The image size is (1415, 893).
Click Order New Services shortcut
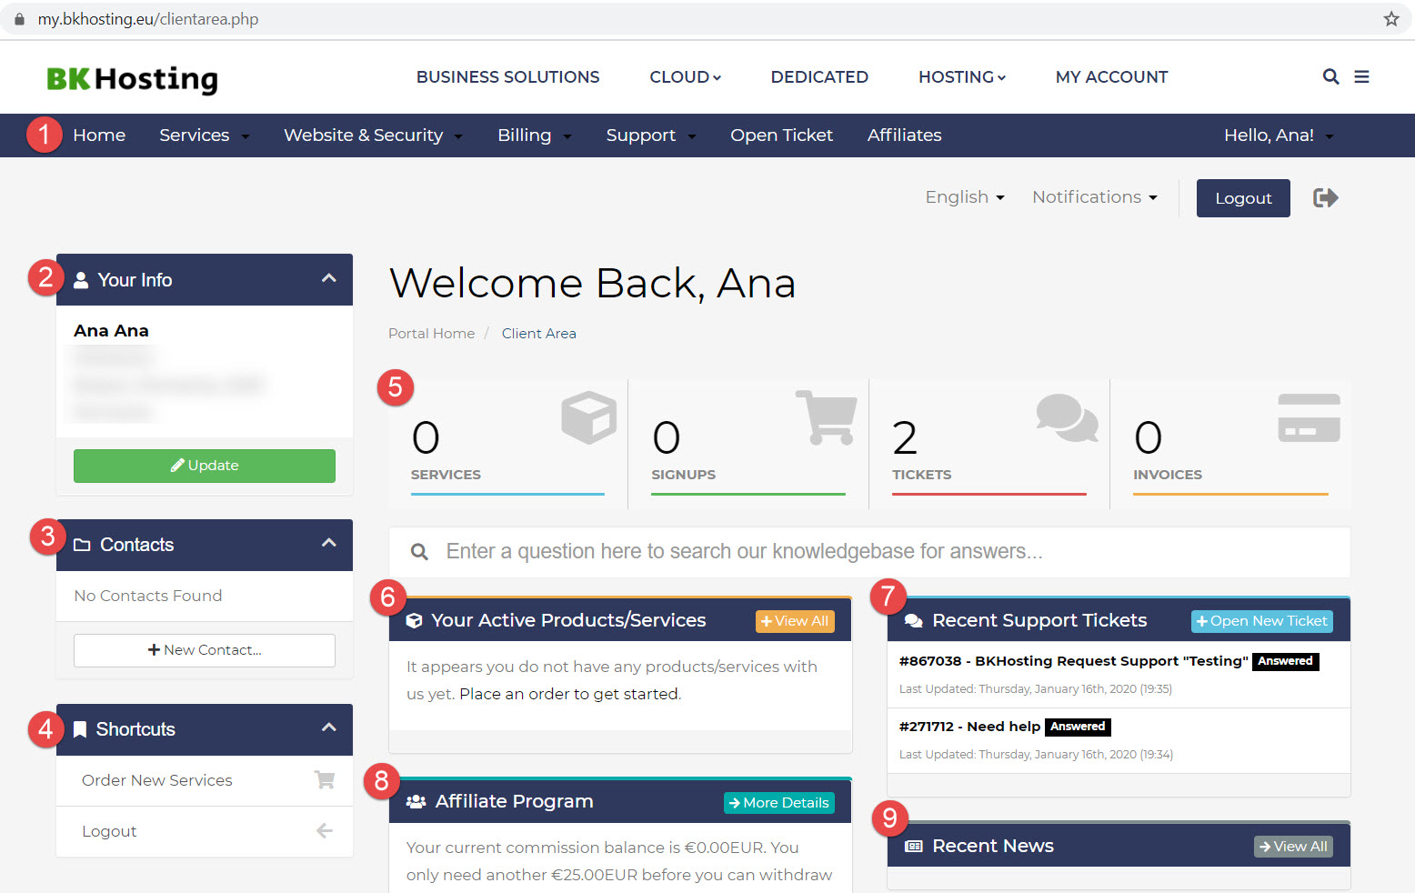pyautogui.click(x=205, y=780)
